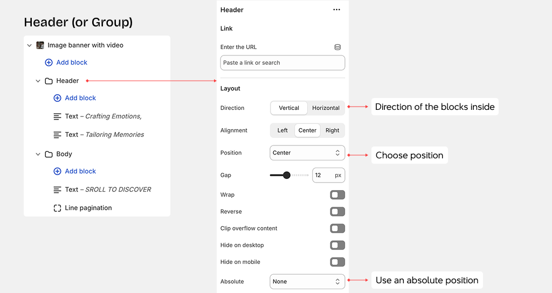552x293 pixels.
Task: Click the dynamic source database icon
Action: [x=337, y=47]
